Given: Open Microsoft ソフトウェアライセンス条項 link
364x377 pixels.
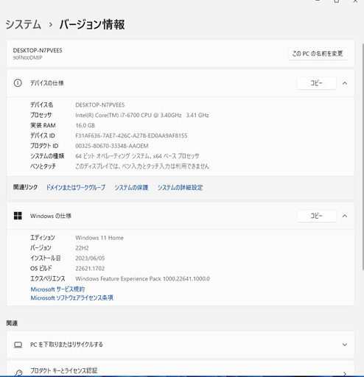Looking at the screenshot, I should pyautogui.click(x=72, y=297).
